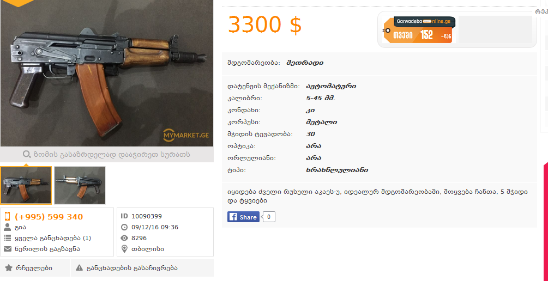Click the warning triangle report icon

click(79, 268)
